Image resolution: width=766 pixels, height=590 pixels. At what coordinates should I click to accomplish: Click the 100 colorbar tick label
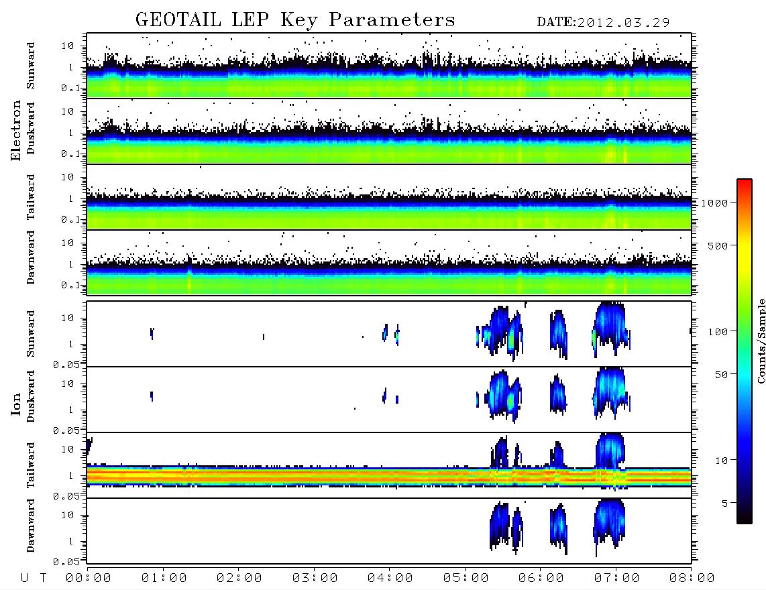click(x=718, y=332)
